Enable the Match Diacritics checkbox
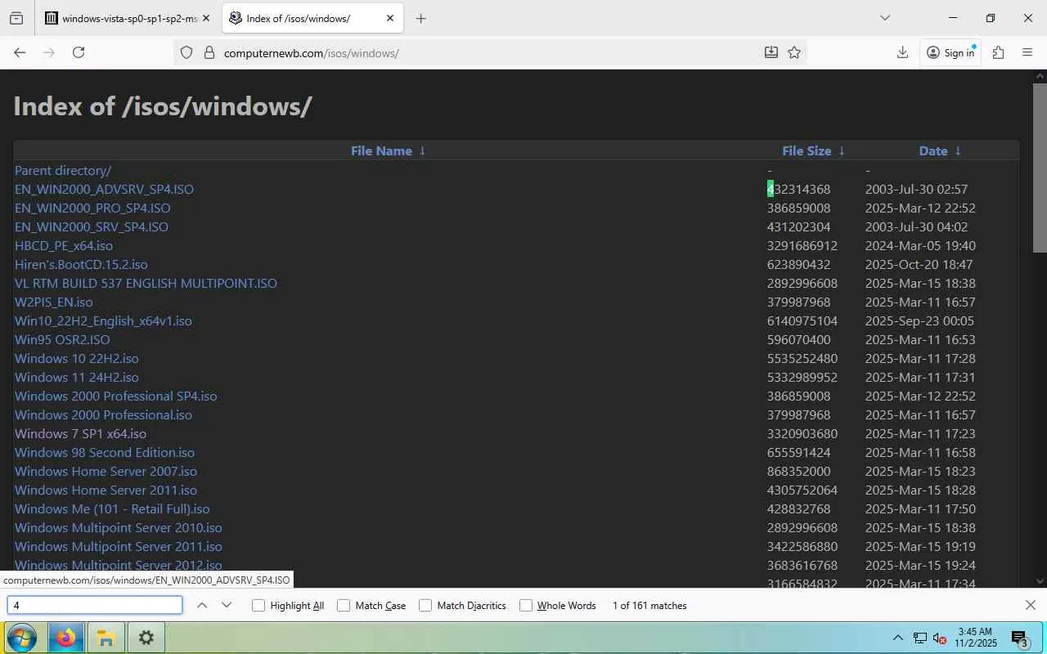 (425, 606)
